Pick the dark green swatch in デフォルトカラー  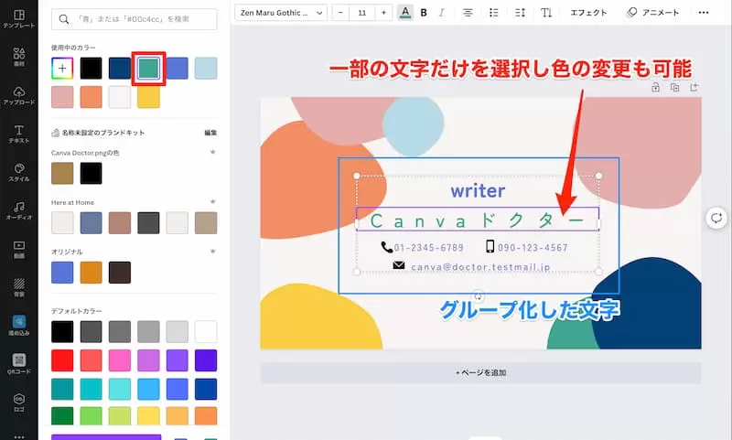pos(62,415)
